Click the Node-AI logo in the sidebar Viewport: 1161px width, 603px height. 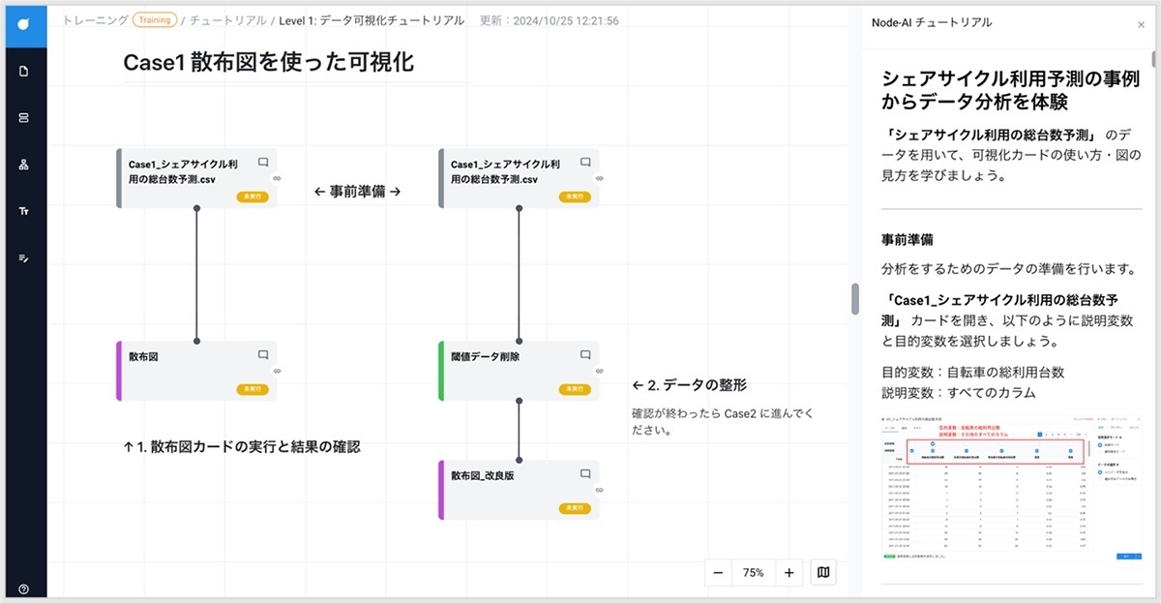point(23,24)
